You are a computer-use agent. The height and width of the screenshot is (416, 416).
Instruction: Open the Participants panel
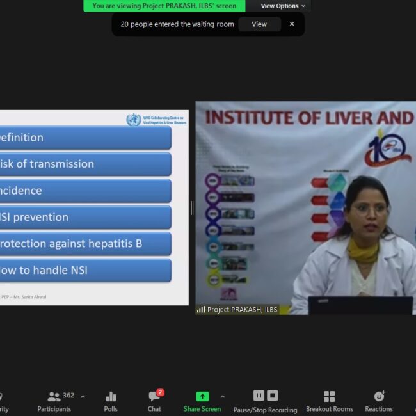point(54,401)
